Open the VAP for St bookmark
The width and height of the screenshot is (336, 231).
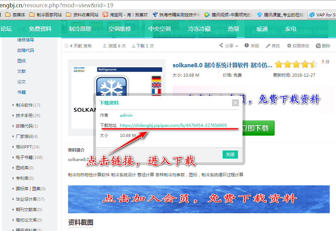pos(322,15)
